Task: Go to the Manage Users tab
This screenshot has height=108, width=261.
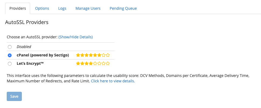Action: tap(88, 8)
